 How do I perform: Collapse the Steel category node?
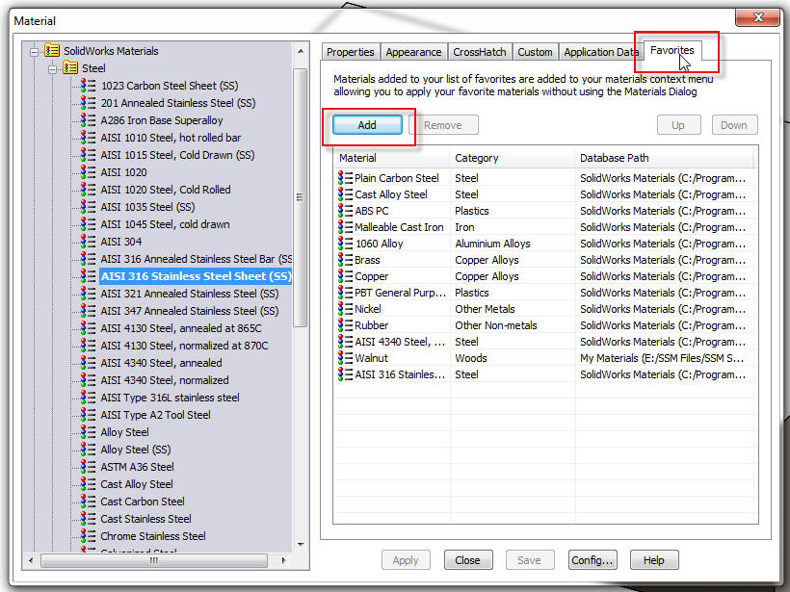coord(53,68)
